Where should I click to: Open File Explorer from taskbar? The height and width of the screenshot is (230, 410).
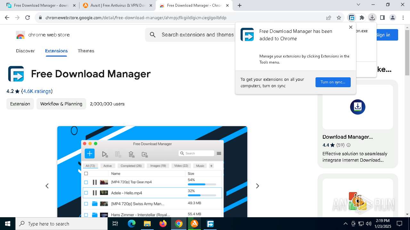[147, 224]
